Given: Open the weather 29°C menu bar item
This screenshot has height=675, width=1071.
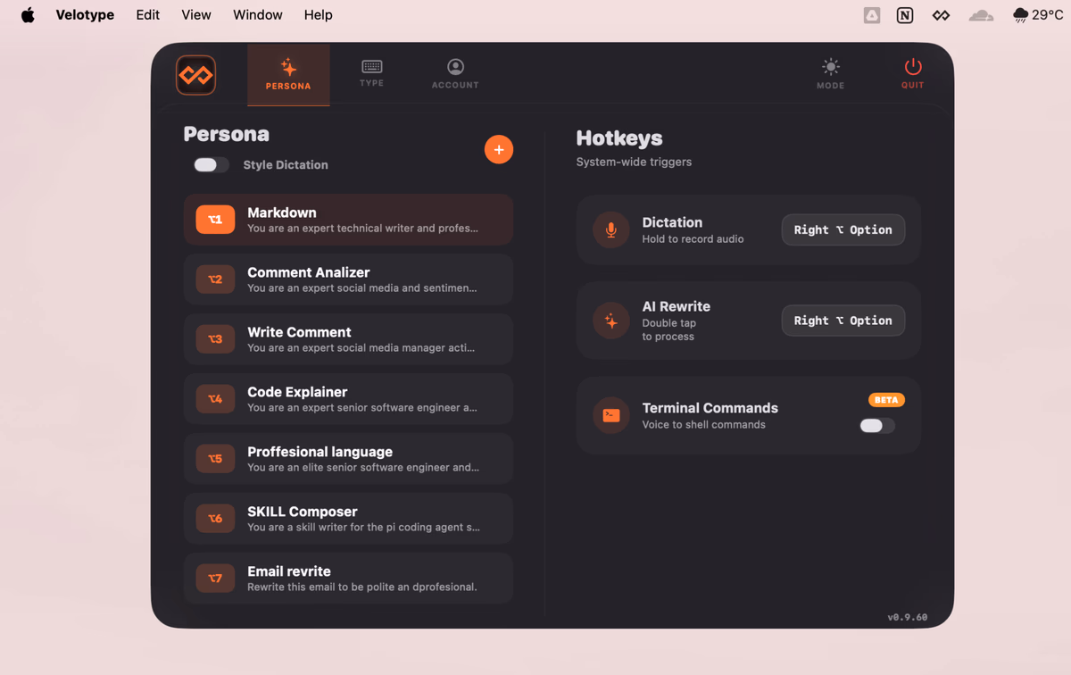Looking at the screenshot, I should [x=1038, y=15].
